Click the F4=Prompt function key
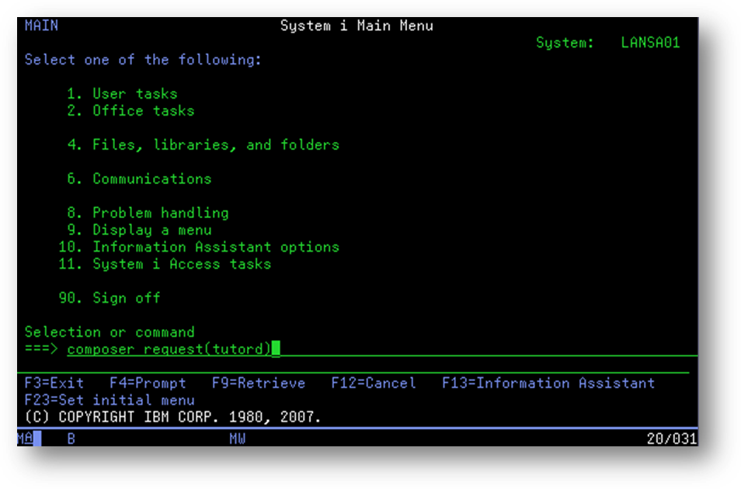Viewport: 741px width, 489px height. pyautogui.click(x=148, y=383)
